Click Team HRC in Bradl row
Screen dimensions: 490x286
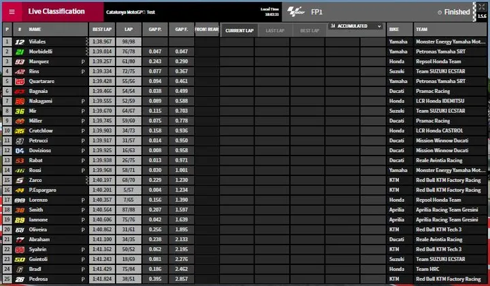click(x=427, y=269)
